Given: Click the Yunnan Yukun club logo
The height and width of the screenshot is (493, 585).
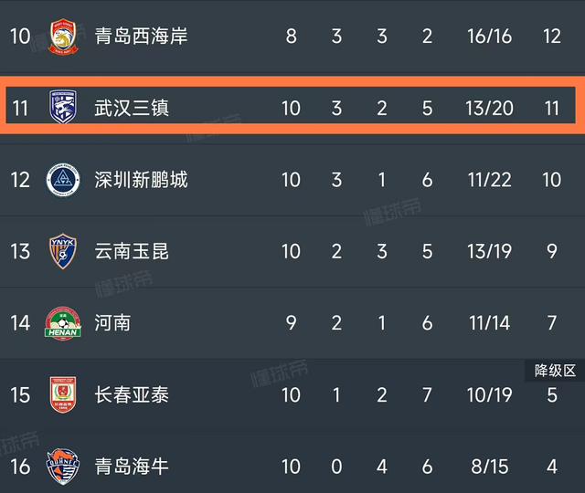Looking at the screenshot, I should click(x=64, y=251).
